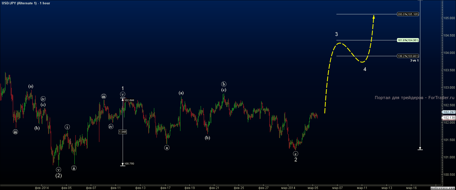The width and height of the screenshot is (456, 190).
Task: Click the circled "a" corrective wave label
Action: tap(167, 148)
